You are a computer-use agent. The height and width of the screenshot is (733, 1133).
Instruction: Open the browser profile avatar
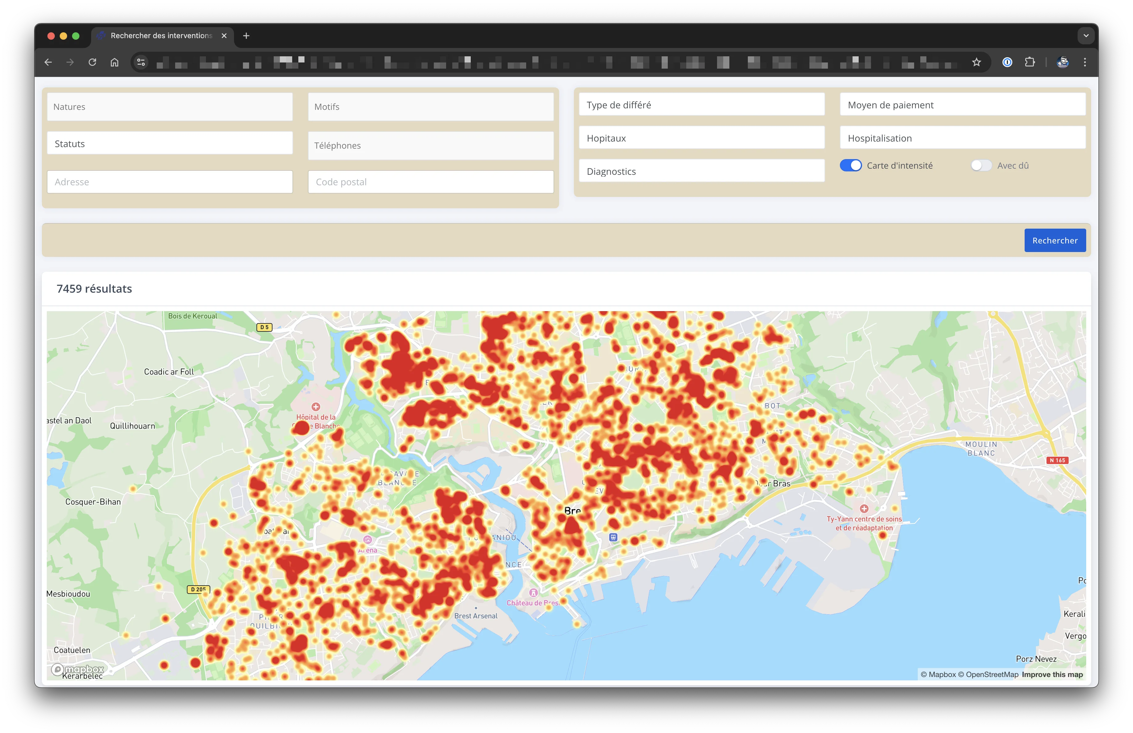[x=1062, y=62]
